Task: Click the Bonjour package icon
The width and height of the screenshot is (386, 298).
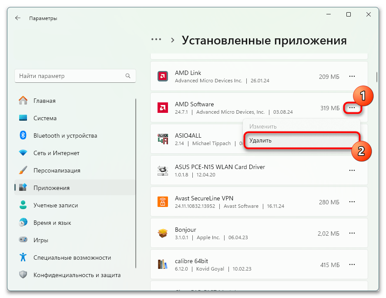Action: click(x=163, y=233)
